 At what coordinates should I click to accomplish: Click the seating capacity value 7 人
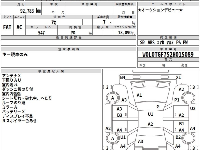107,22
